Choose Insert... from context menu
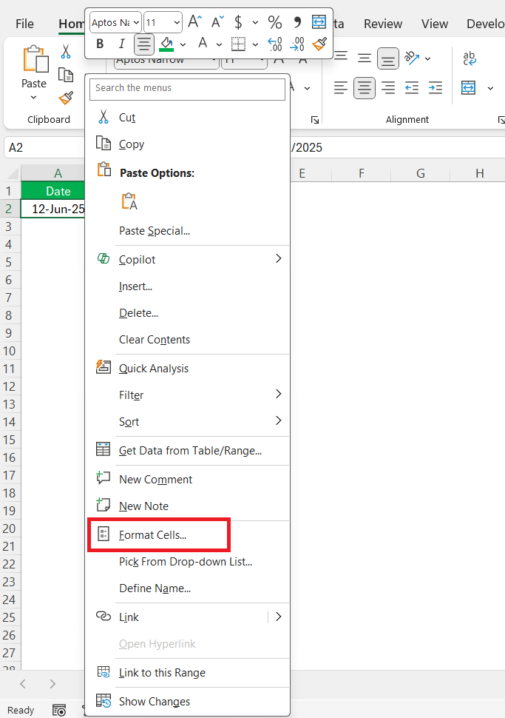 [x=188, y=286]
